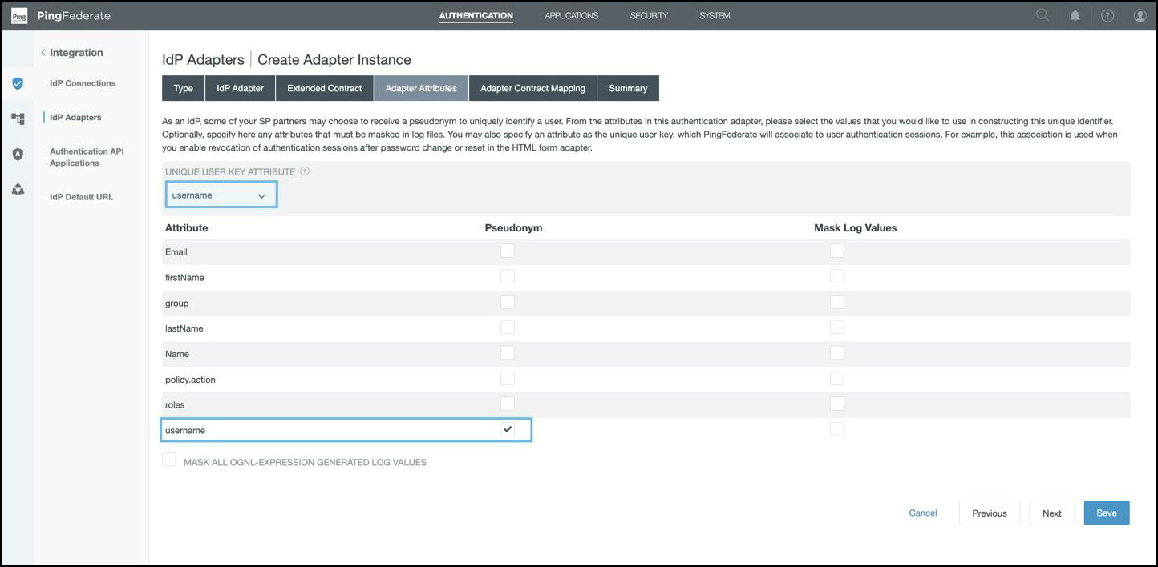Select IdP Connections in sidebar

(83, 83)
